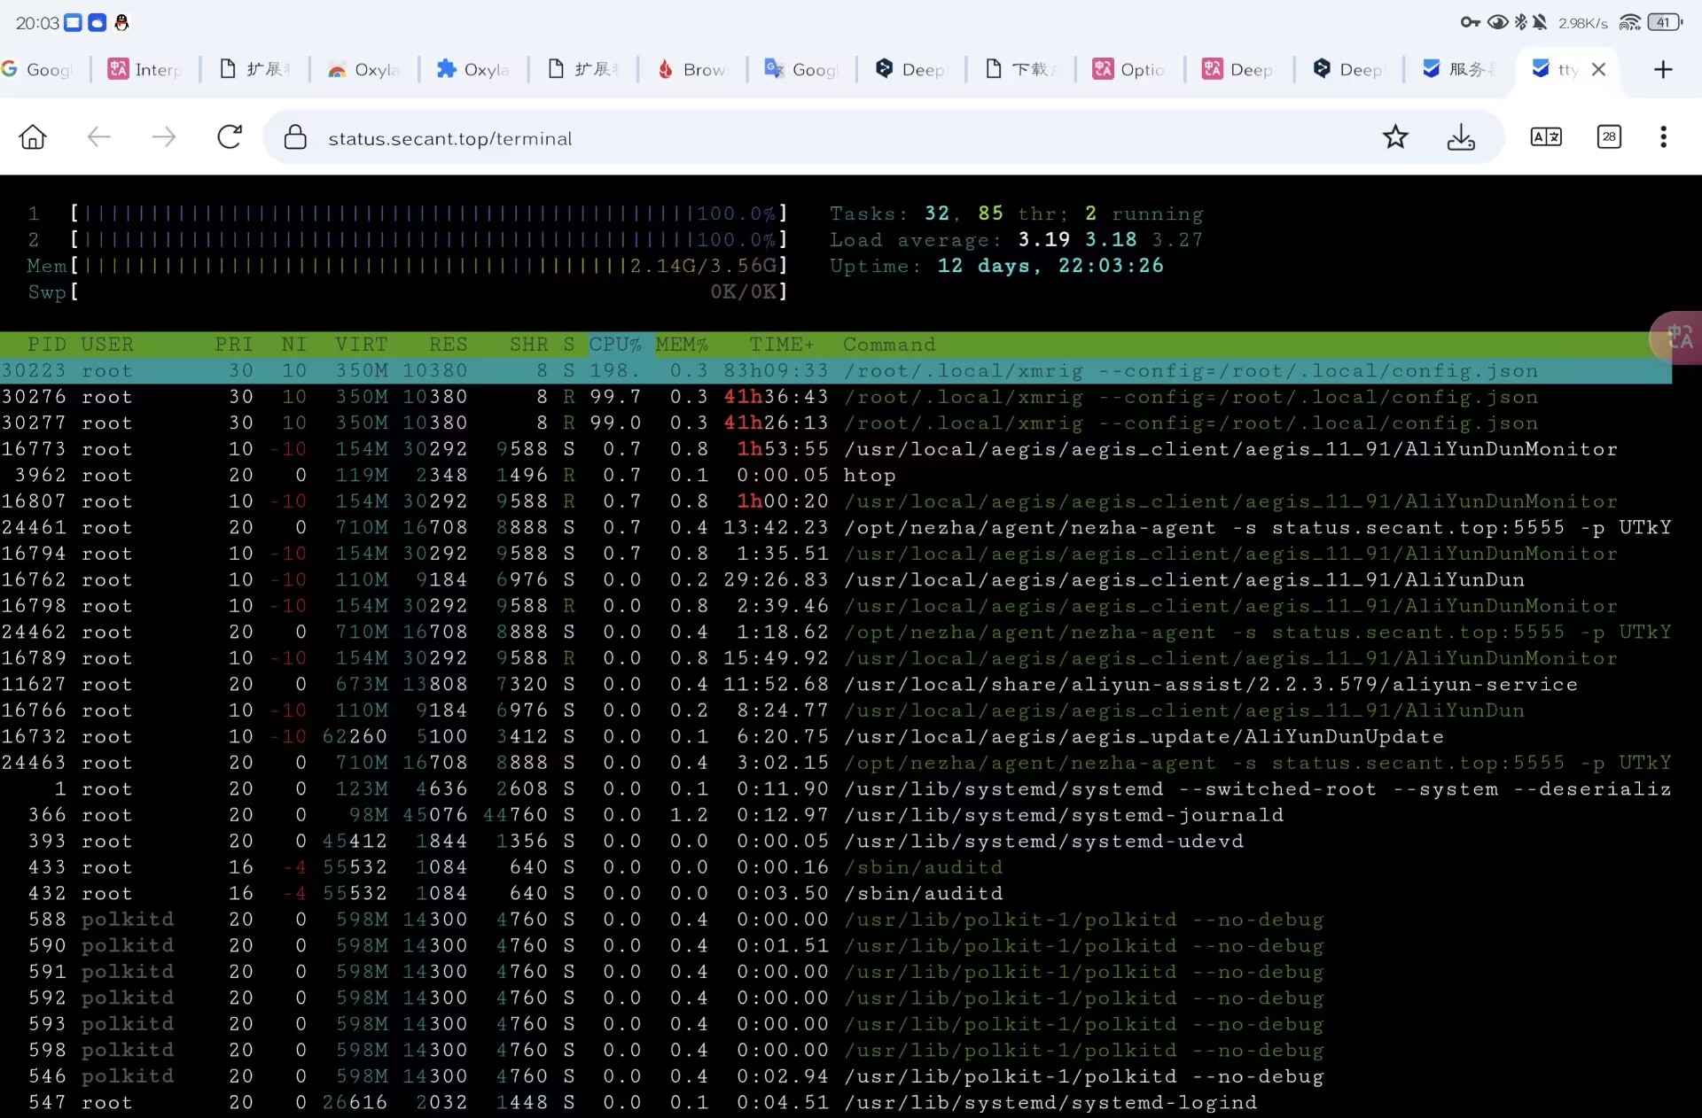
Task: Select systemd-udevd process row 393
Action: pyautogui.click(x=836, y=841)
